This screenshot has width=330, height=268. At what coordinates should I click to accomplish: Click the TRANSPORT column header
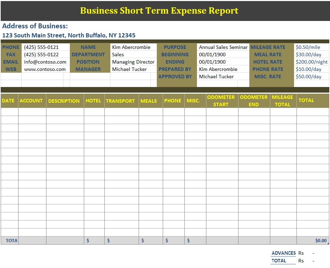point(120,101)
